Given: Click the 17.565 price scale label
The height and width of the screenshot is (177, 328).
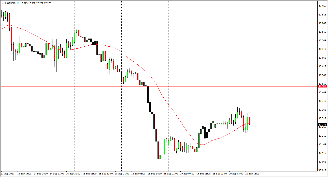Looking at the screenshot, I should (322, 75).
